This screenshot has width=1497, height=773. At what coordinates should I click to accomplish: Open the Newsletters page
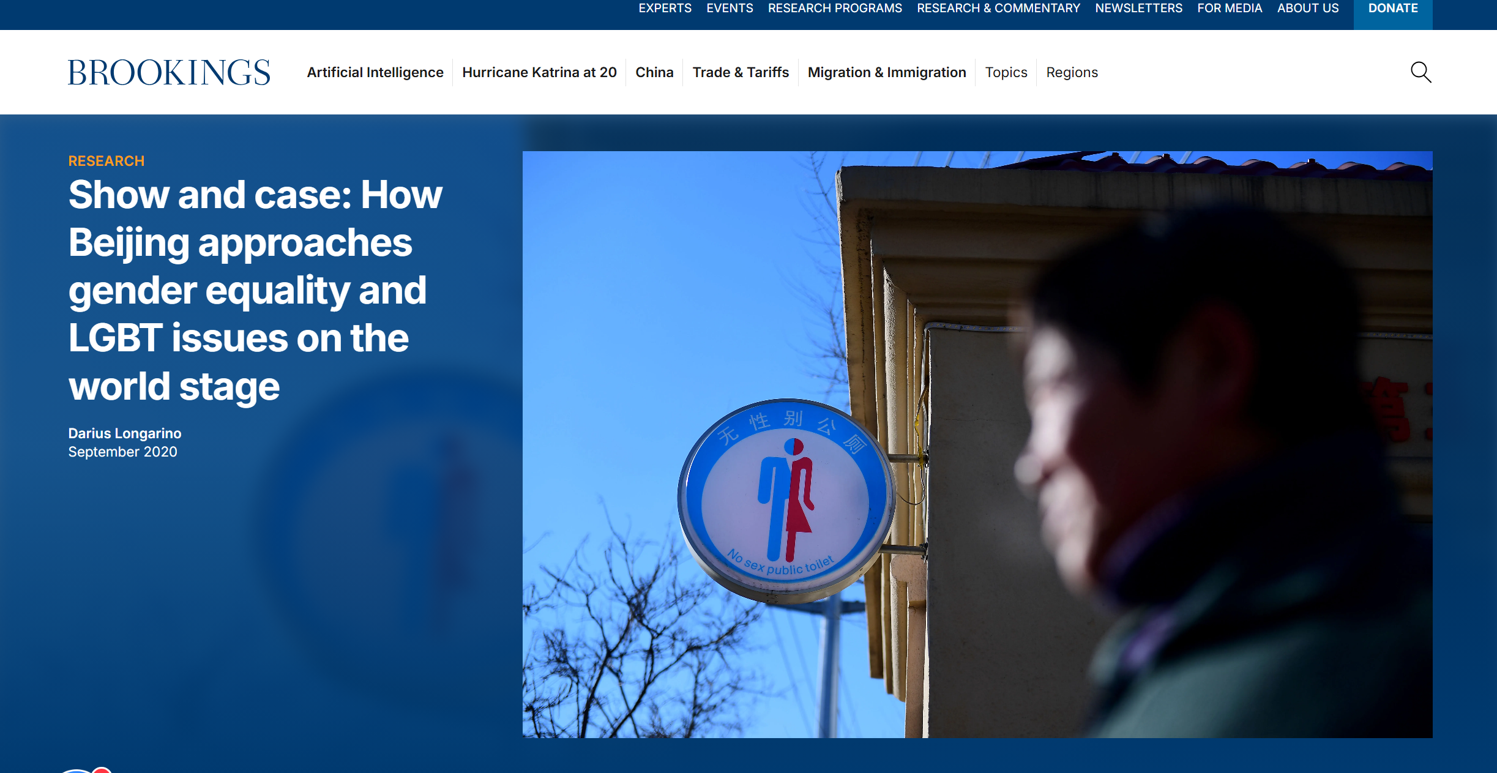[1138, 9]
